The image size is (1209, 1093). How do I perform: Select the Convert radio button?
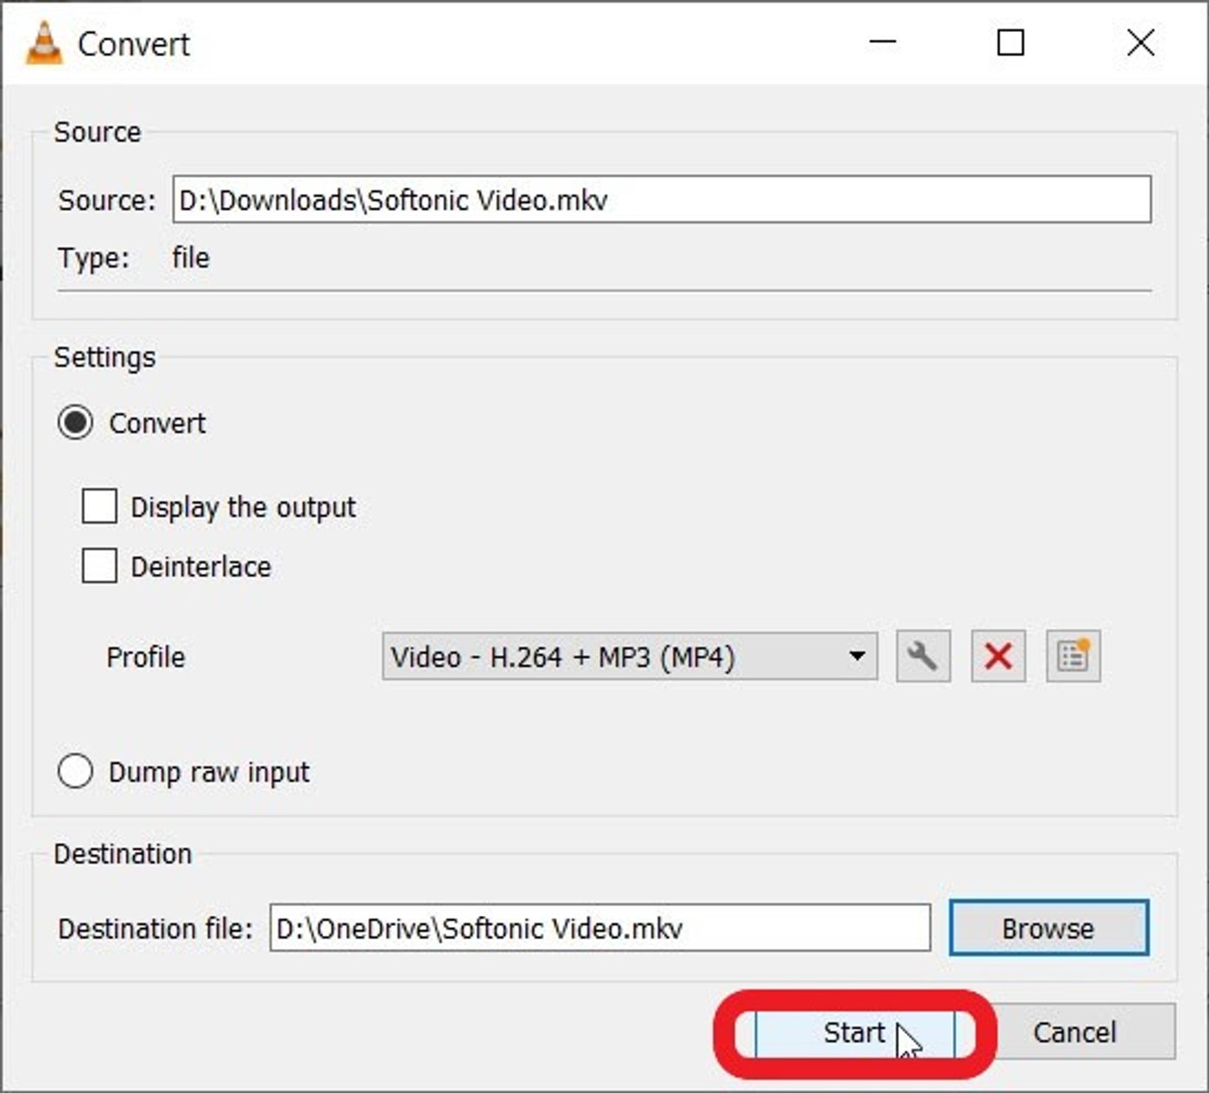tap(75, 422)
